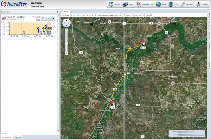Click the Truck 25 - PA04123 entry
This screenshot has height=139, width=211.
(x=16, y=17)
